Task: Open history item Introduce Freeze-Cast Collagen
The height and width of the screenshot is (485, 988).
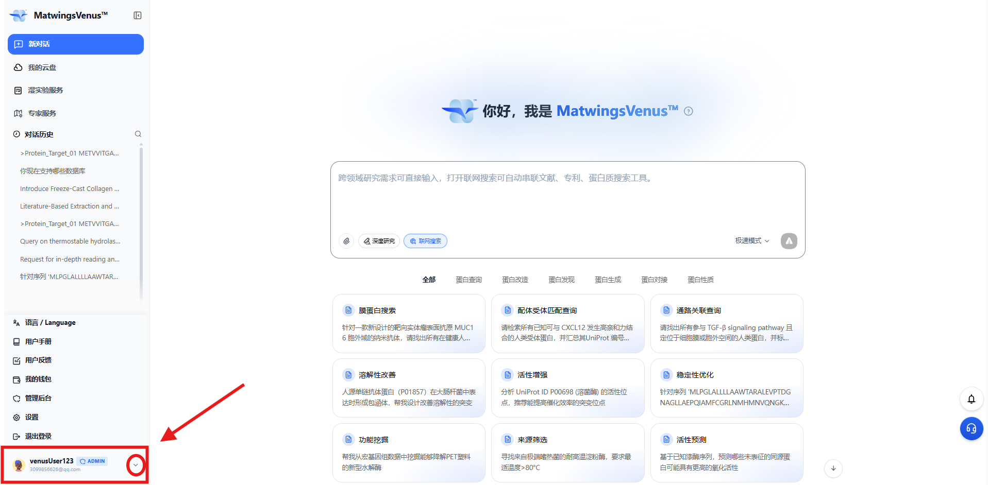Action: tap(70, 189)
